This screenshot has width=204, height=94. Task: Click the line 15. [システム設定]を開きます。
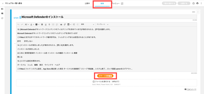29,61
